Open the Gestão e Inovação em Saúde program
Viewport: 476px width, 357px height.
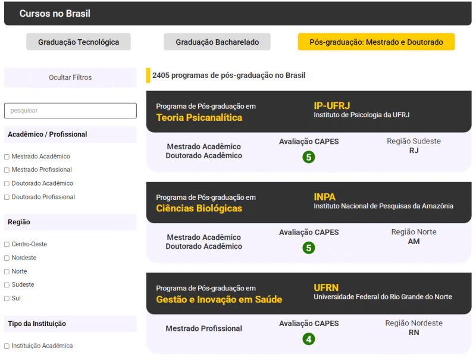tap(219, 299)
